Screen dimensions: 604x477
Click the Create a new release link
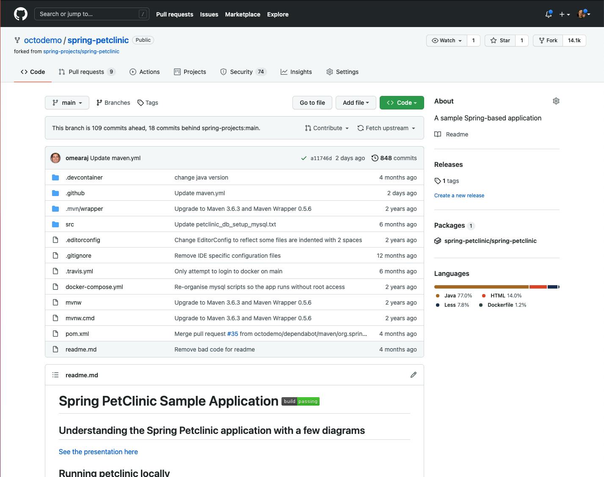click(459, 195)
